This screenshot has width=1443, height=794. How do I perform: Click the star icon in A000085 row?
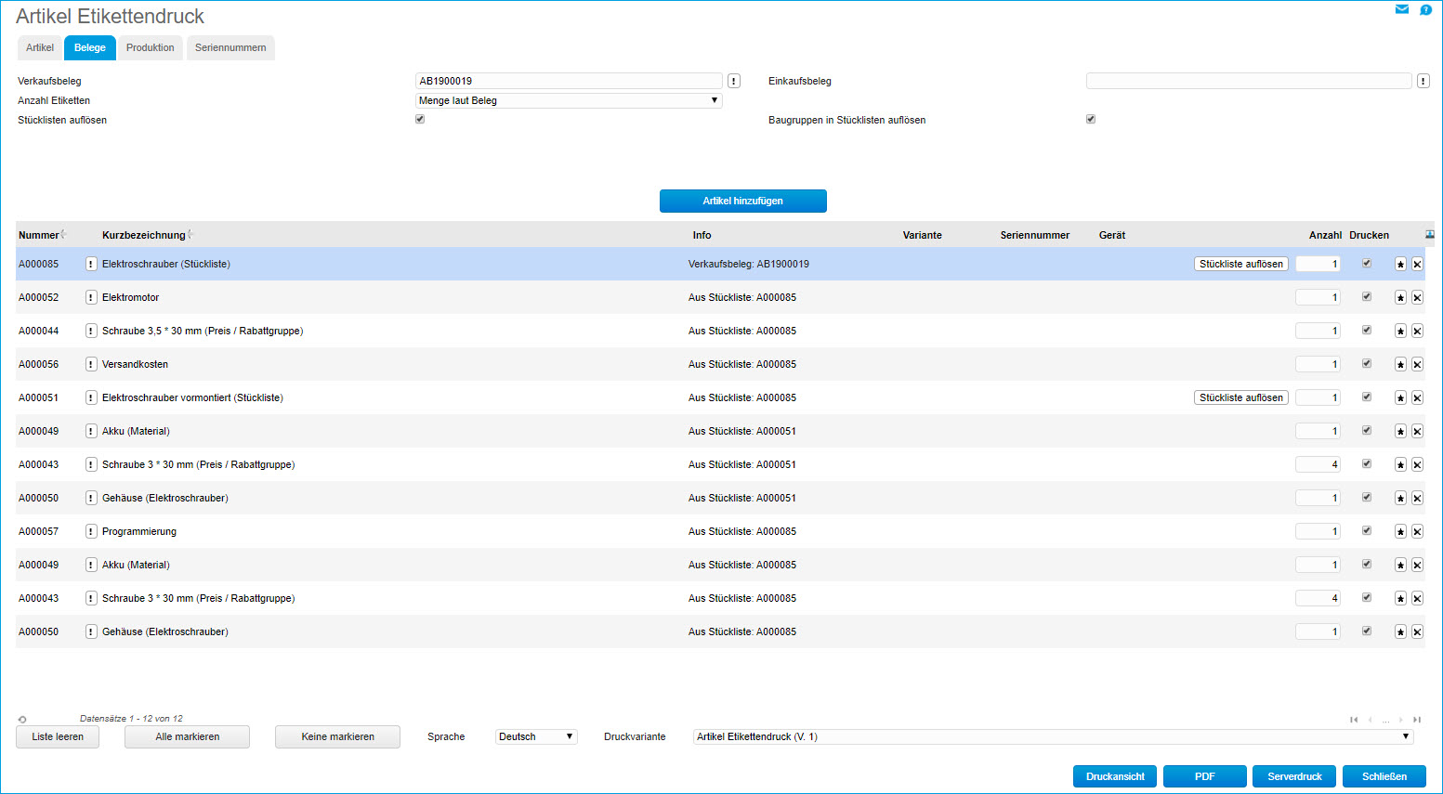click(1400, 265)
